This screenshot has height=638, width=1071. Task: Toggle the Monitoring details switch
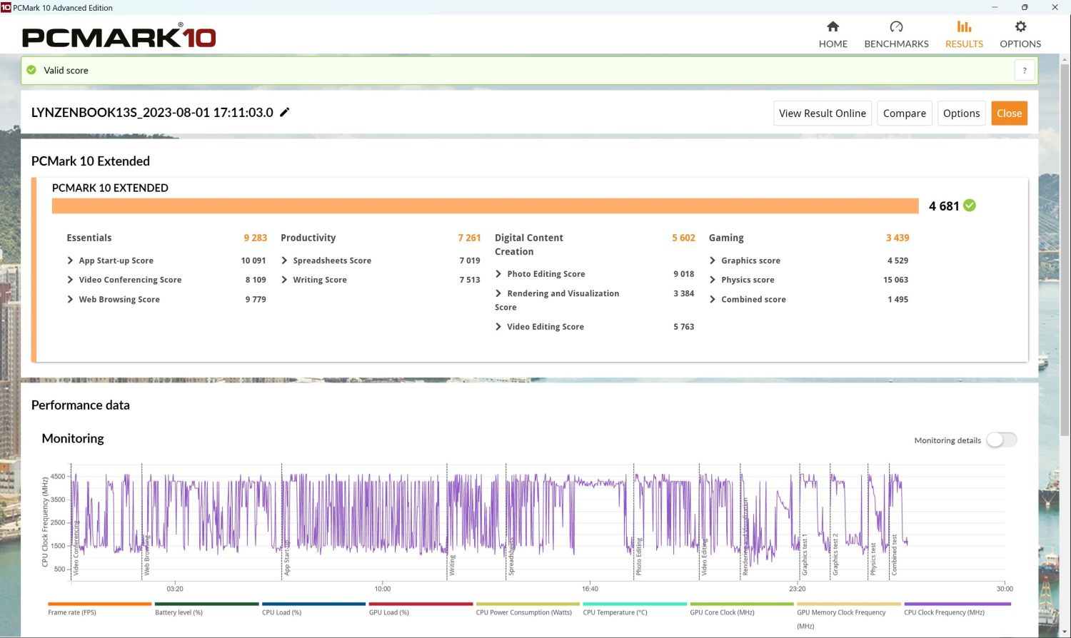click(x=1002, y=440)
